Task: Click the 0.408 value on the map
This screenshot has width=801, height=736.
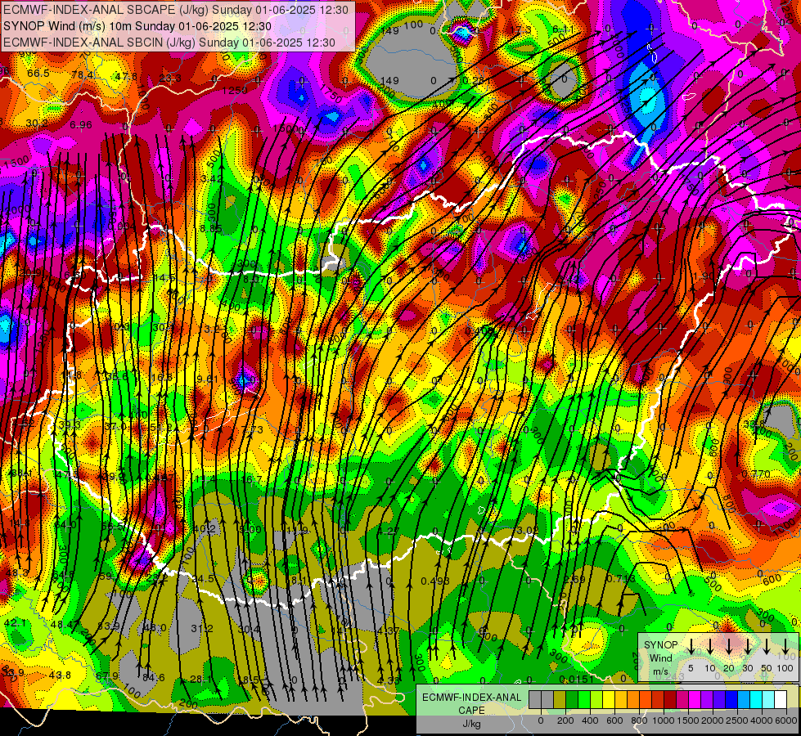Action: [x=480, y=331]
